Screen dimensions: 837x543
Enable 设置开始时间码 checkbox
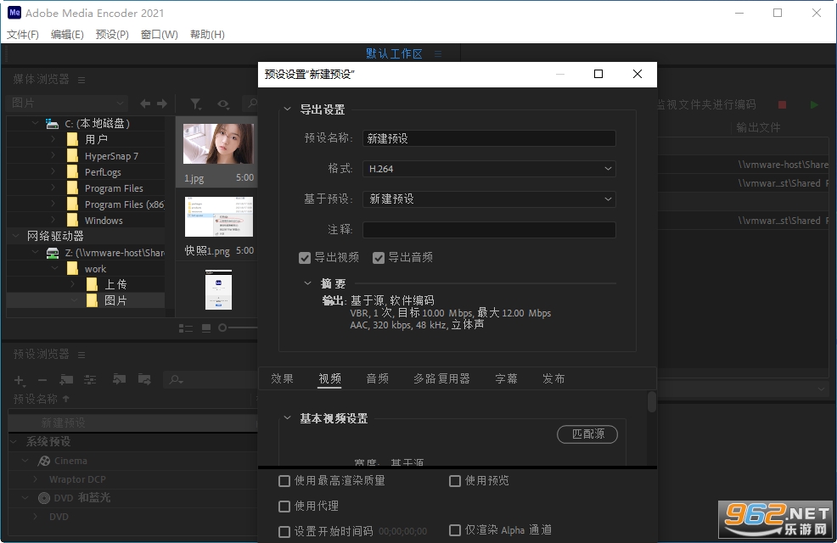[x=284, y=531]
